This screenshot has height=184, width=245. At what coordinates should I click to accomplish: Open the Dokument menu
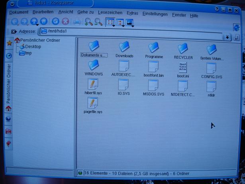pyautogui.click(x=19, y=12)
